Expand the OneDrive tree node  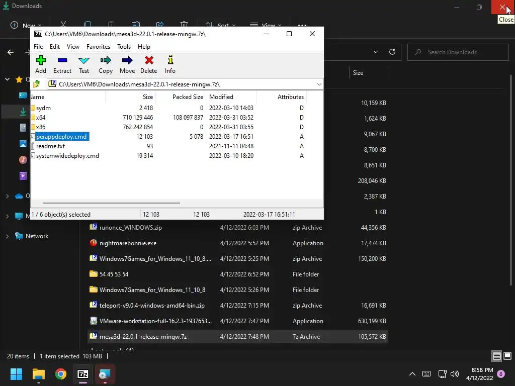[7, 196]
